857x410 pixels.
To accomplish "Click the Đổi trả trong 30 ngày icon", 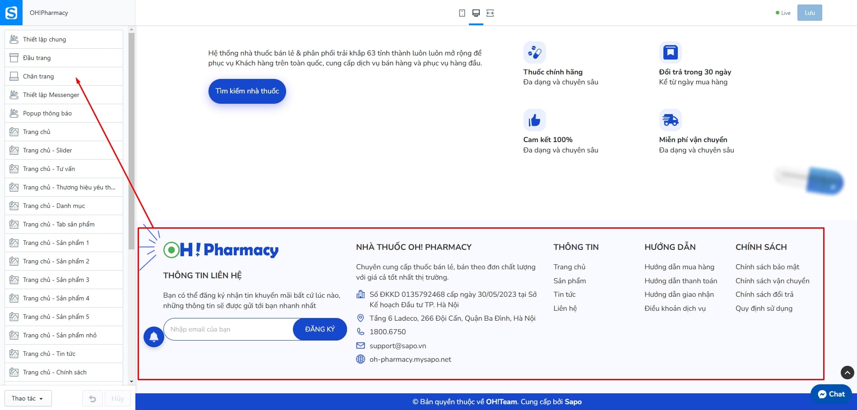I will 671,52.
